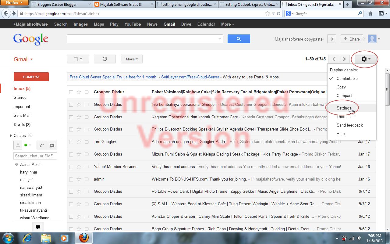Open the select-all checkbox dropdown

pyautogui.click(x=78, y=59)
